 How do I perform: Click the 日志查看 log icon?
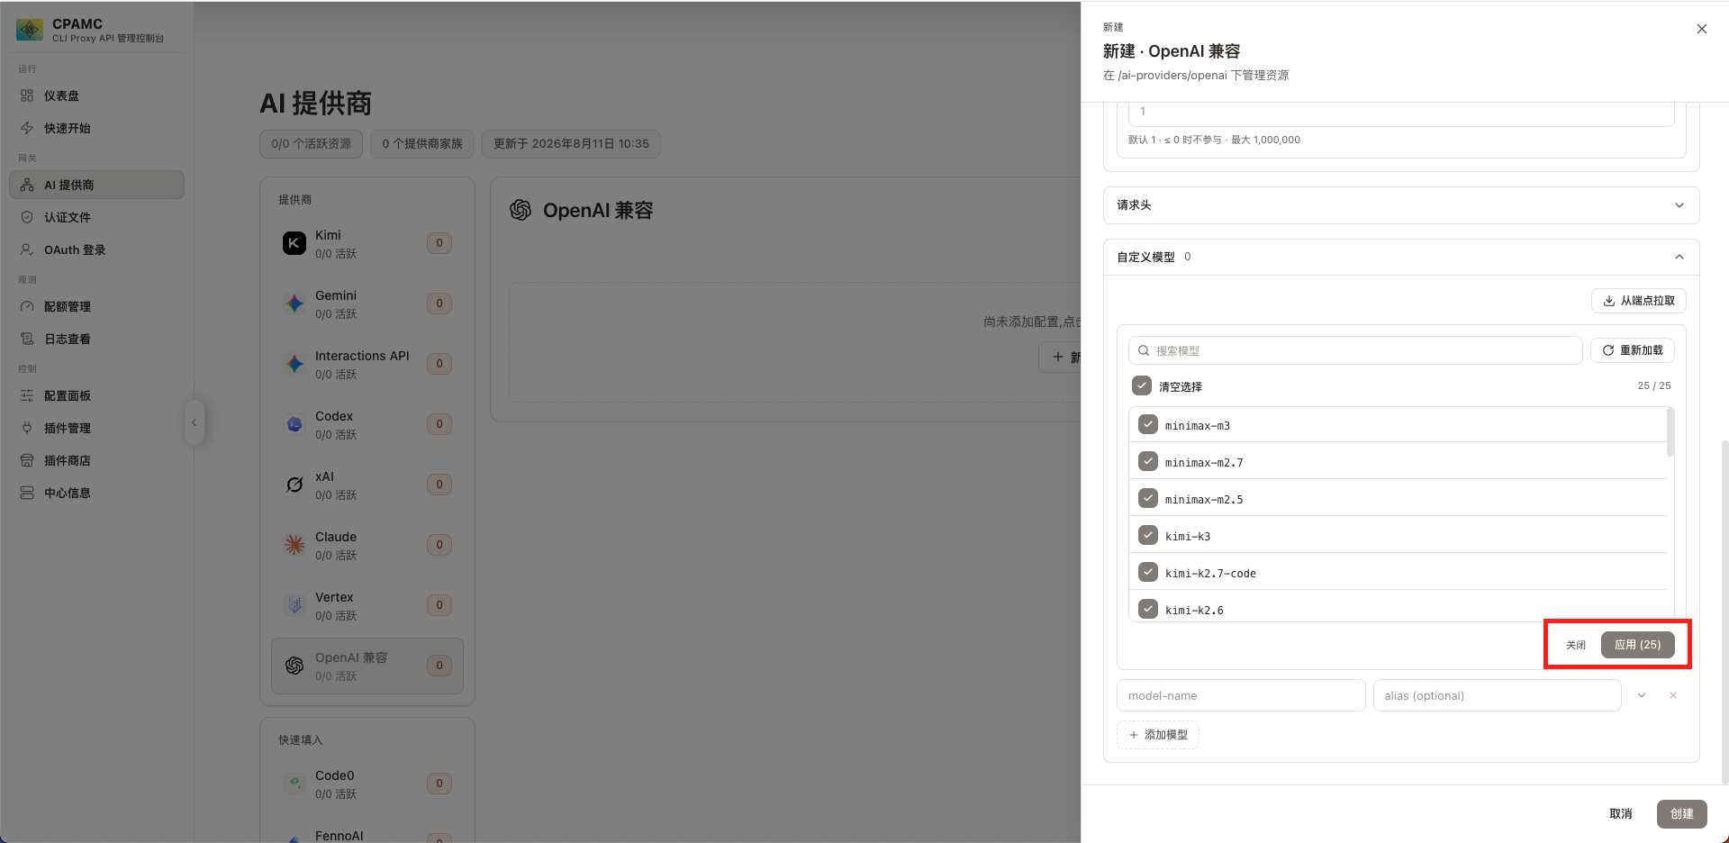tap(27, 339)
